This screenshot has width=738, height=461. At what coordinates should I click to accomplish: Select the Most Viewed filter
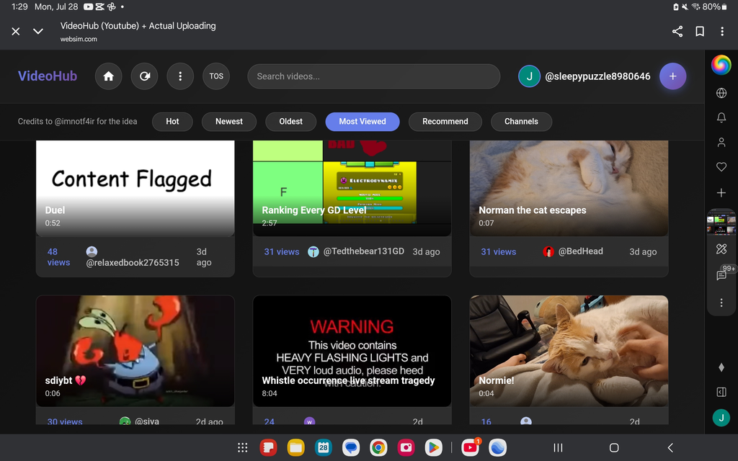pos(363,121)
